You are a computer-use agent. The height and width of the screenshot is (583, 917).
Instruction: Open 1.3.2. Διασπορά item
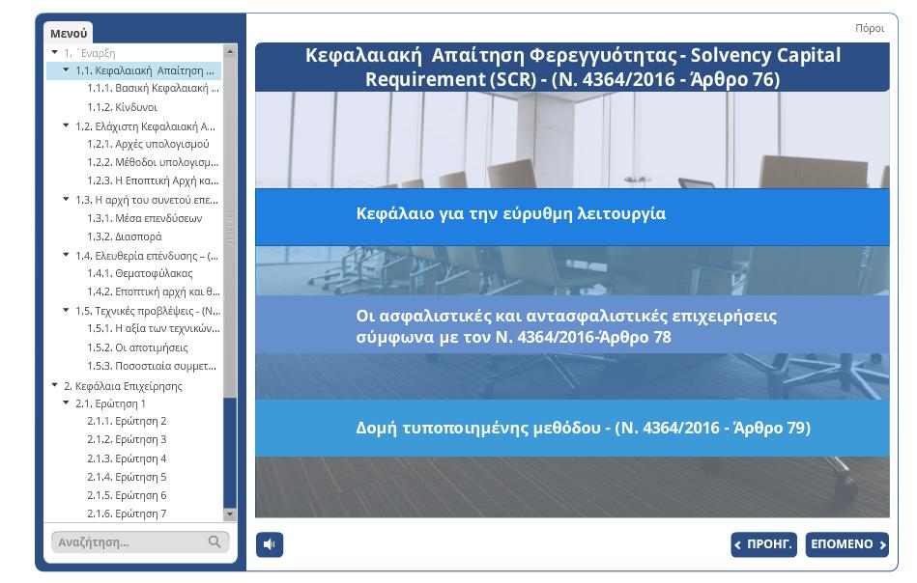(x=124, y=236)
